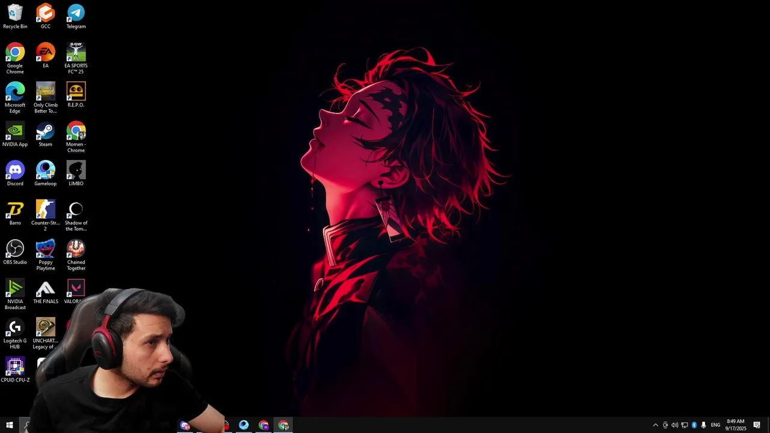Select the R.E.P.O. game shortcut
770x433 pixels.
[76, 95]
